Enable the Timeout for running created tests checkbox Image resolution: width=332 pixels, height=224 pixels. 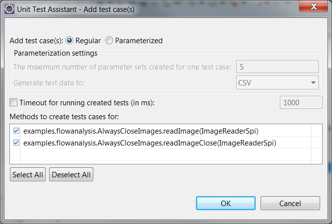pos(13,103)
